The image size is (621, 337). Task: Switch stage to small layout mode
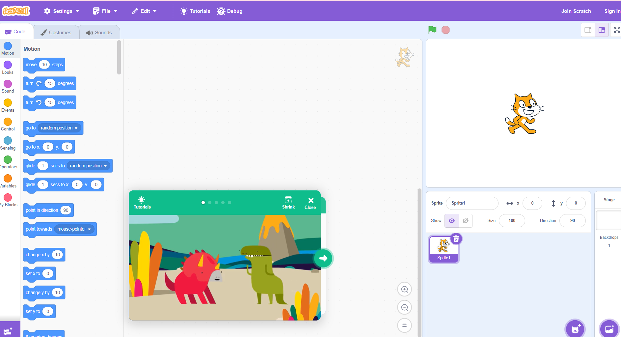point(588,30)
